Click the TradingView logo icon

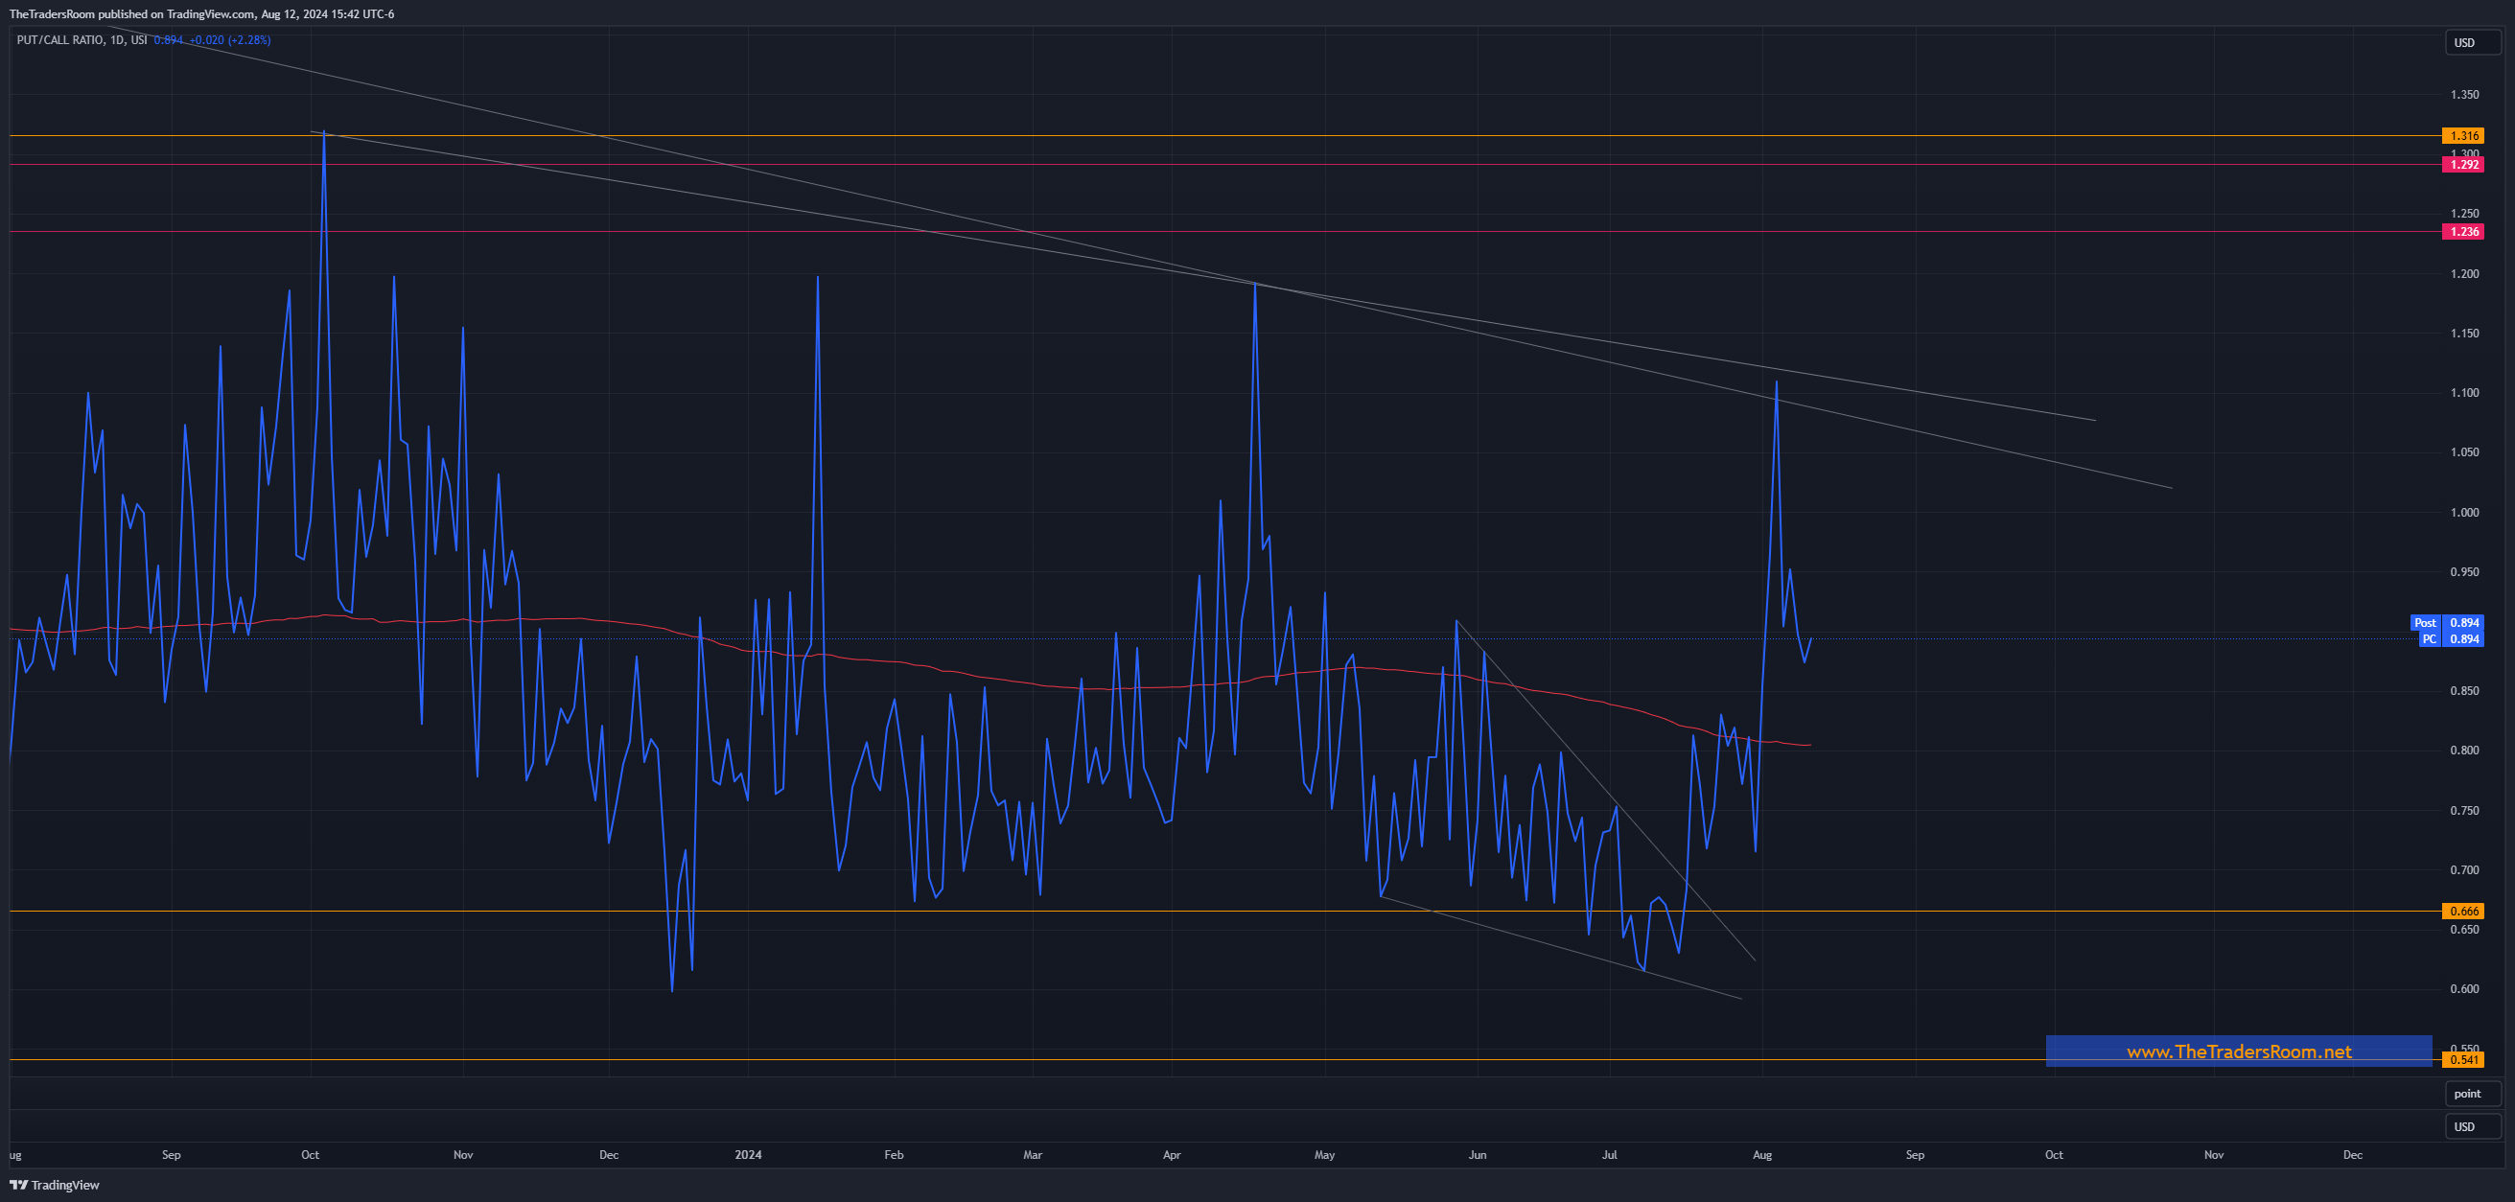(x=18, y=1185)
